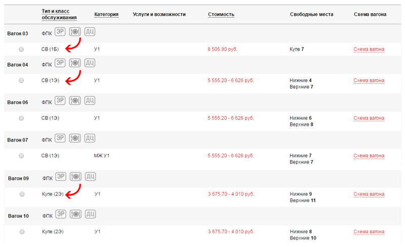Click the Верхние 11 seats text
The height and width of the screenshot is (247, 405).
pos(303,201)
